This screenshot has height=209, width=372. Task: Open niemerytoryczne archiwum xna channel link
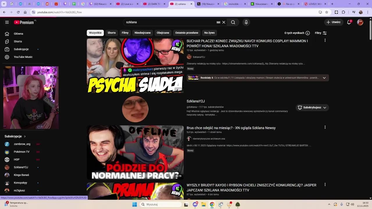click(x=209, y=139)
